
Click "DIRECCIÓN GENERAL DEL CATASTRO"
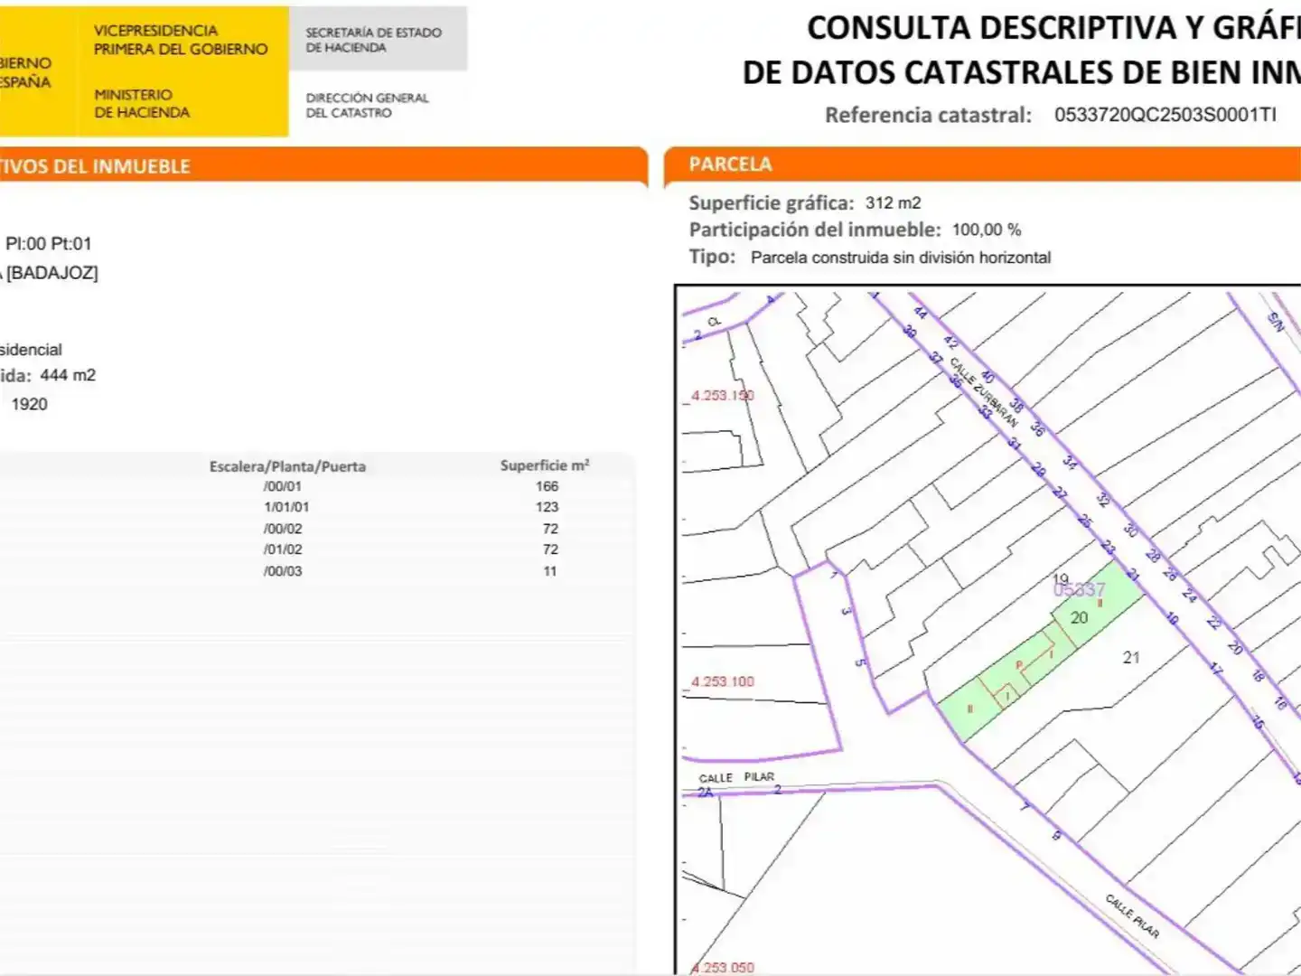click(x=367, y=105)
